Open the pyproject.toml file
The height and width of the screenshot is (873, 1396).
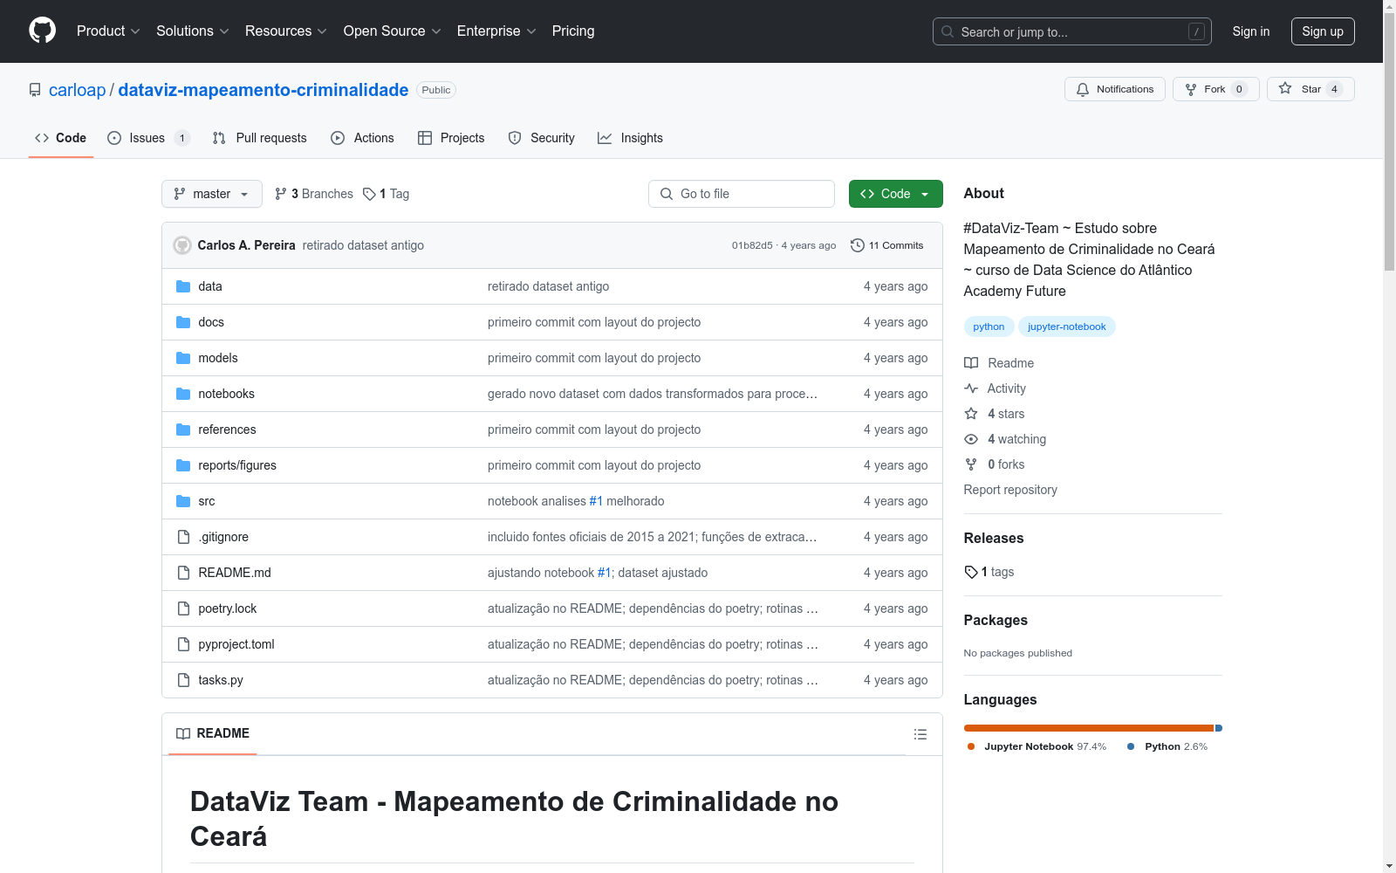pyautogui.click(x=236, y=644)
